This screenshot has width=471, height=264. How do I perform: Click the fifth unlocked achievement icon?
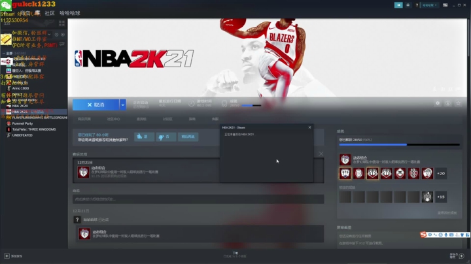400,173
